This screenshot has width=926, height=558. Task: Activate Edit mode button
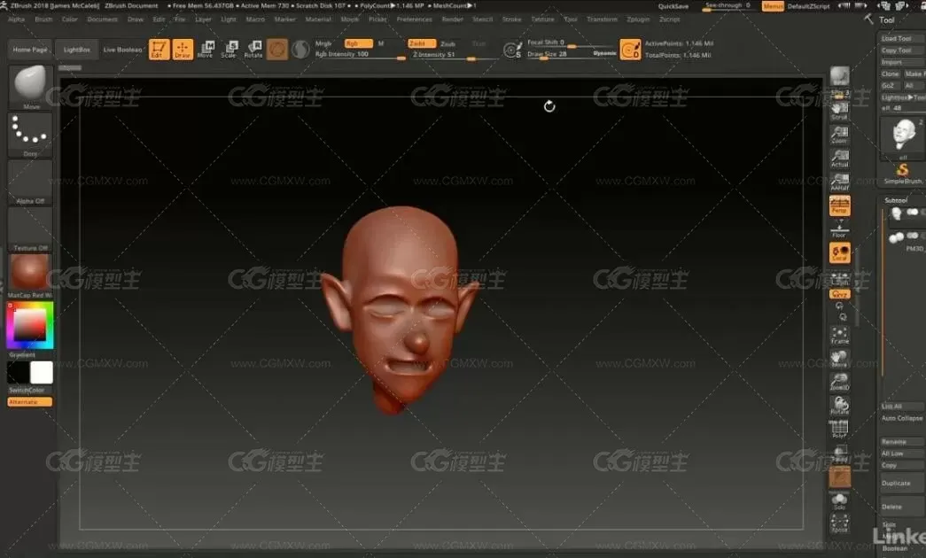[159, 49]
